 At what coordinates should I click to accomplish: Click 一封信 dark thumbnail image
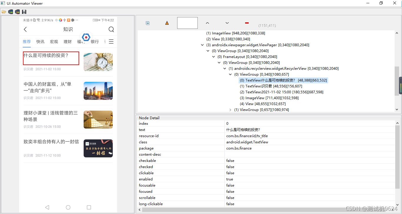pyautogui.click(x=98, y=148)
